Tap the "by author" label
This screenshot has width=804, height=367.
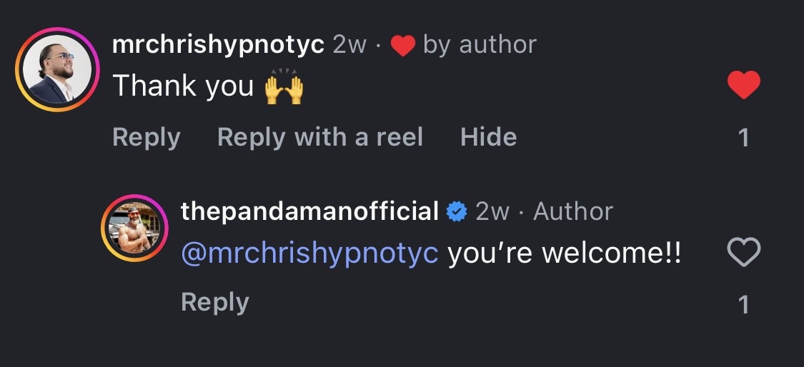tap(480, 45)
